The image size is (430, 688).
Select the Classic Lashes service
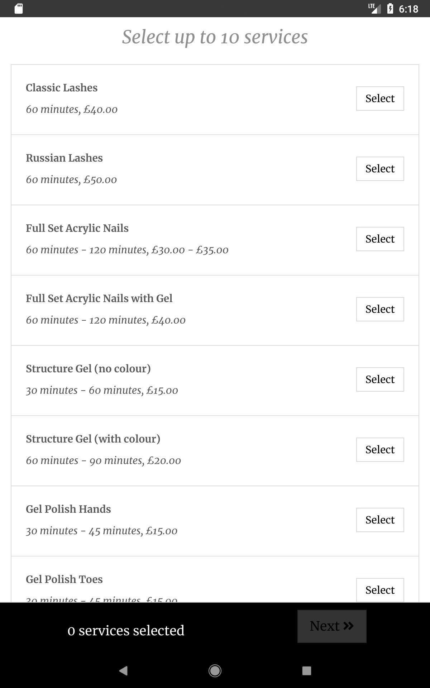[x=380, y=99]
